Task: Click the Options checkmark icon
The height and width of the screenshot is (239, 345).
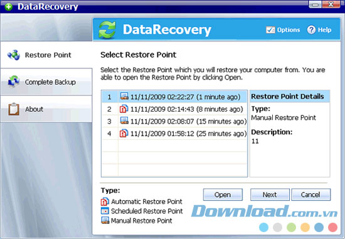Action: coord(270,29)
